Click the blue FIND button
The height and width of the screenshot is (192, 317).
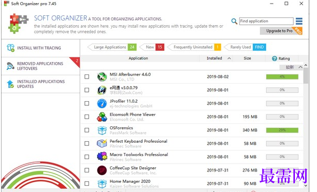pyautogui.click(x=259, y=47)
